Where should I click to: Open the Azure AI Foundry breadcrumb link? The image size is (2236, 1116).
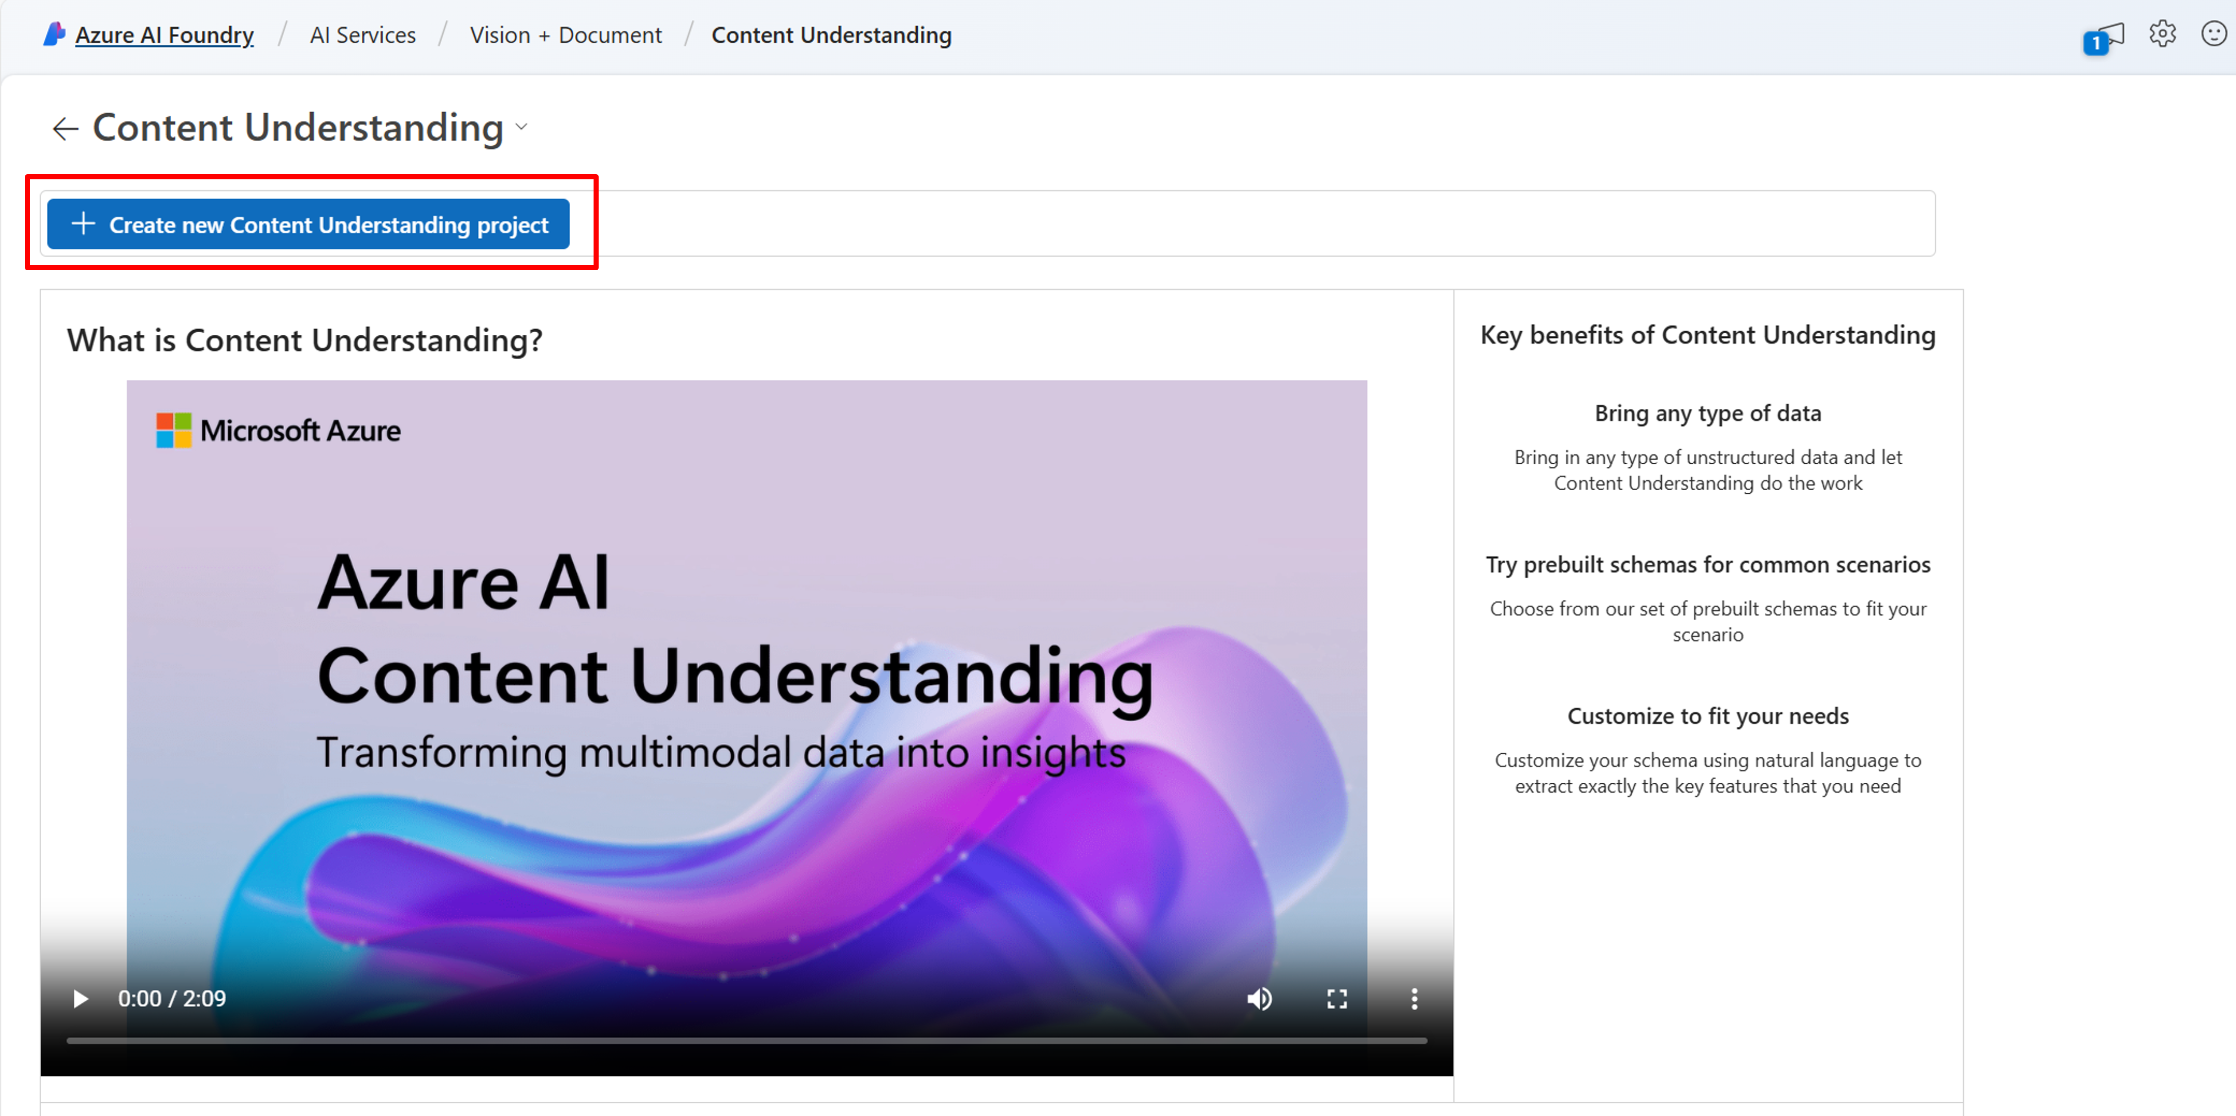(164, 35)
